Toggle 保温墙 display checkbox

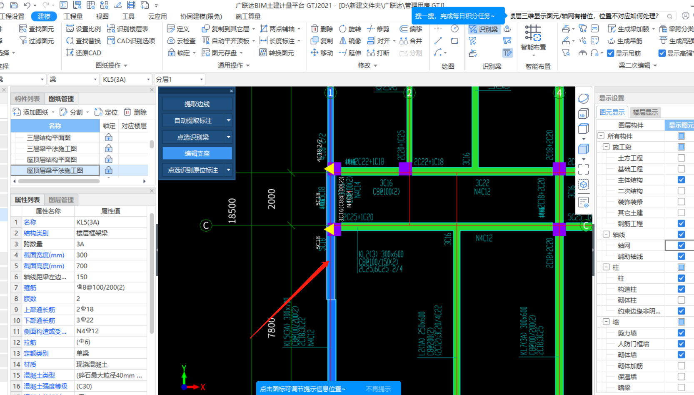click(681, 377)
